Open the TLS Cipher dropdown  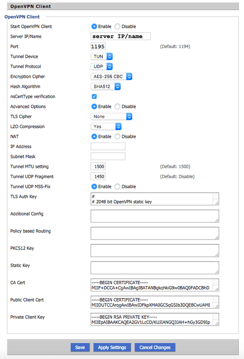pos(112,117)
